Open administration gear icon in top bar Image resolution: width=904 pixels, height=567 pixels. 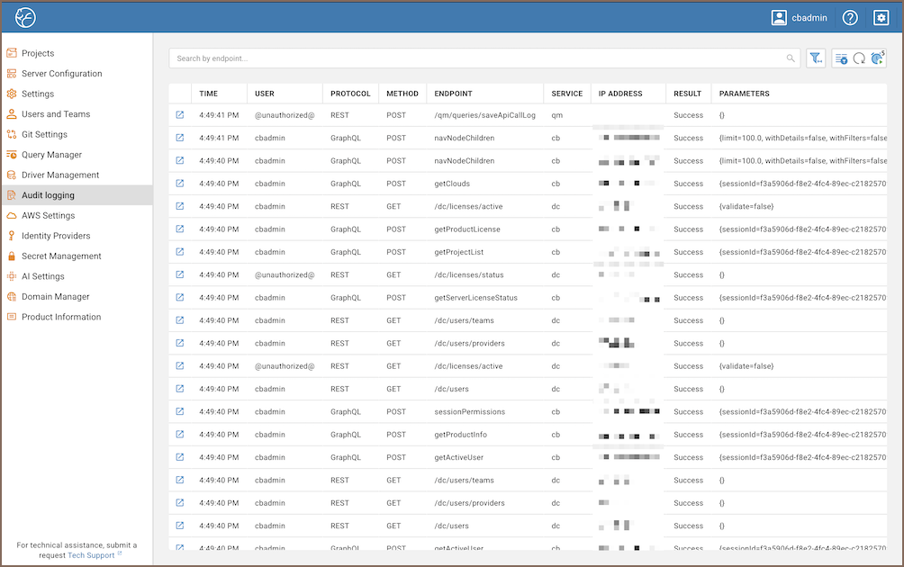pyautogui.click(x=881, y=17)
